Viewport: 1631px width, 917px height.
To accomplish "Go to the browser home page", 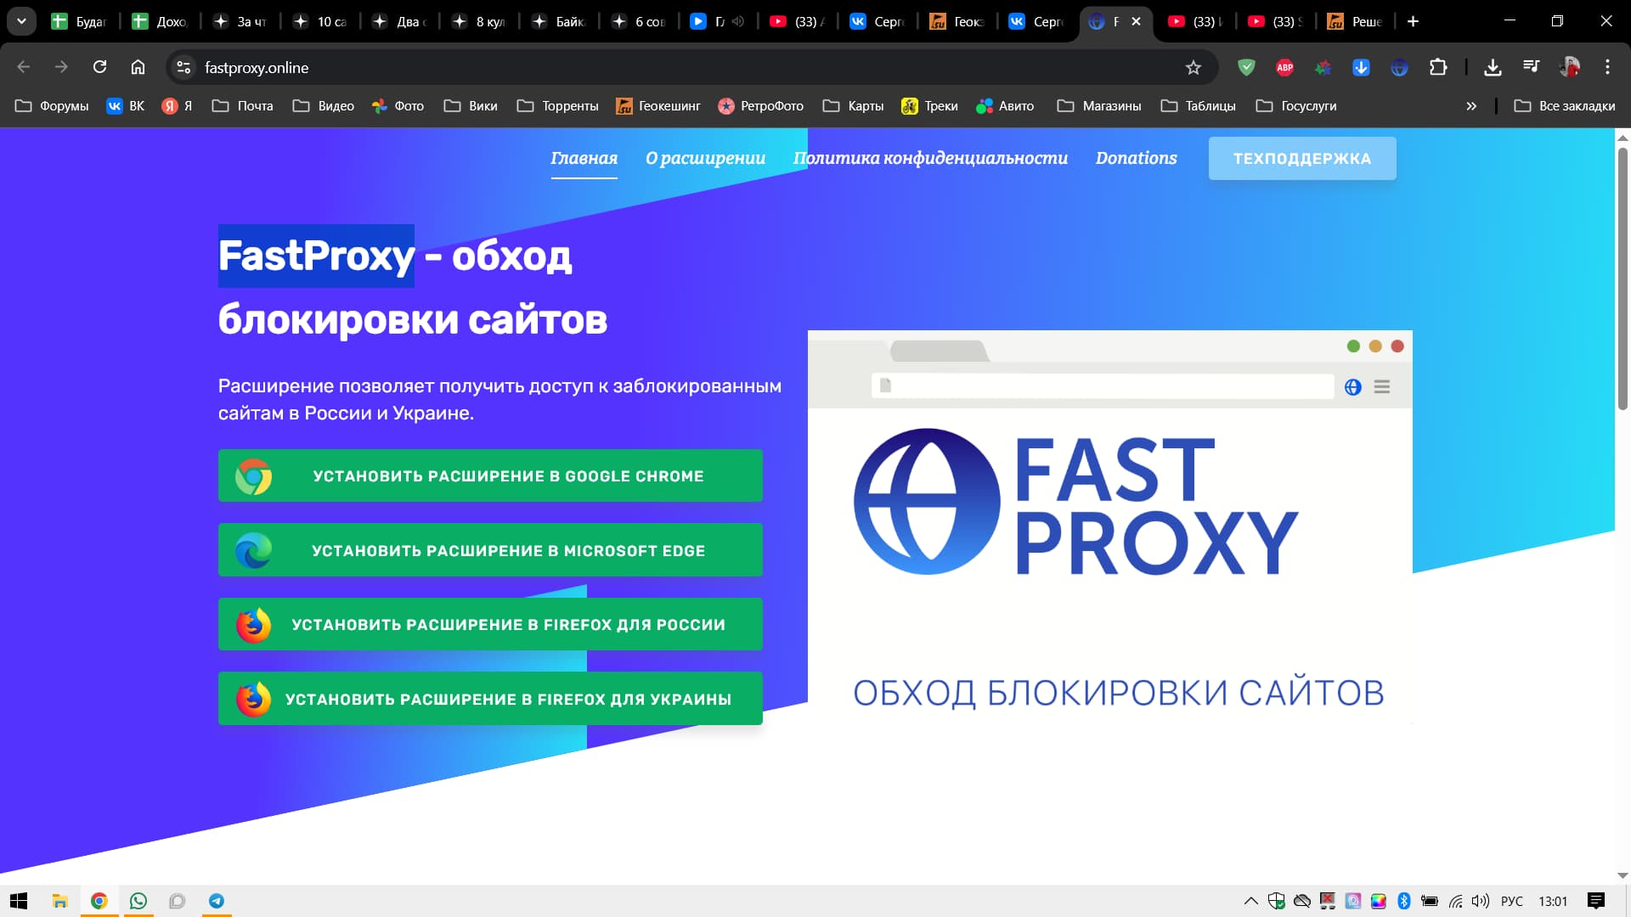I will tap(138, 67).
